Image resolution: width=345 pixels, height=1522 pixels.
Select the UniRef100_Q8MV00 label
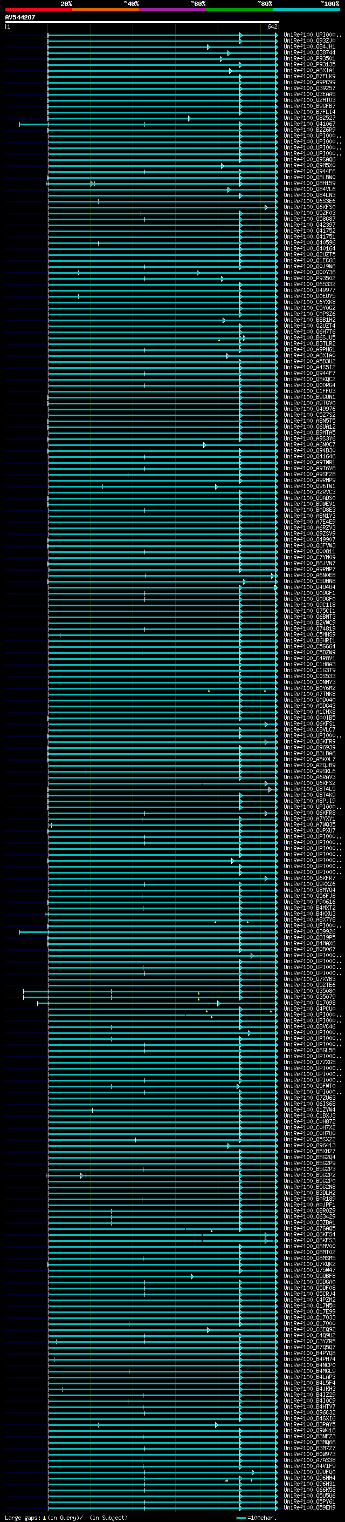pos(309,1247)
